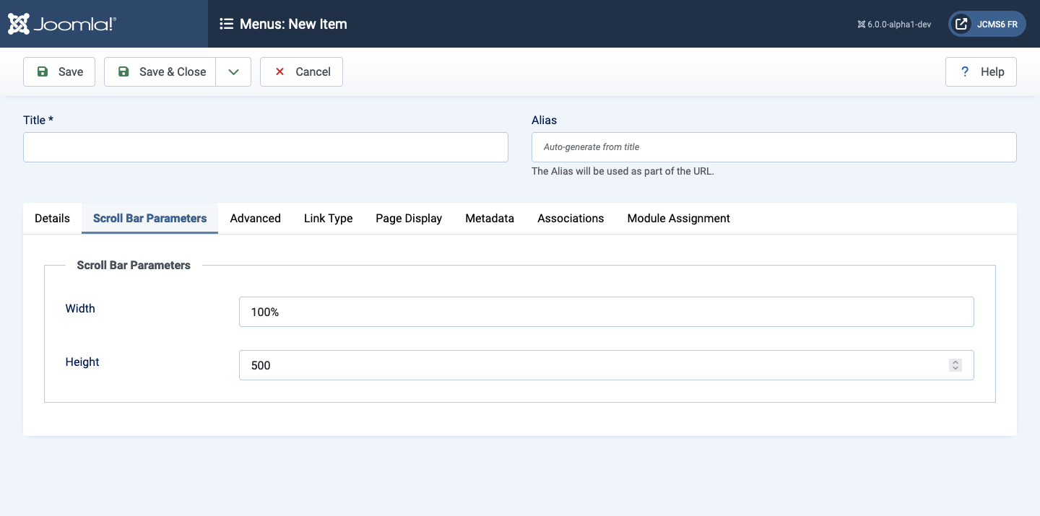Screen dimensions: 1040x516
Task: Click the Joomla! logo
Action: tap(62, 24)
